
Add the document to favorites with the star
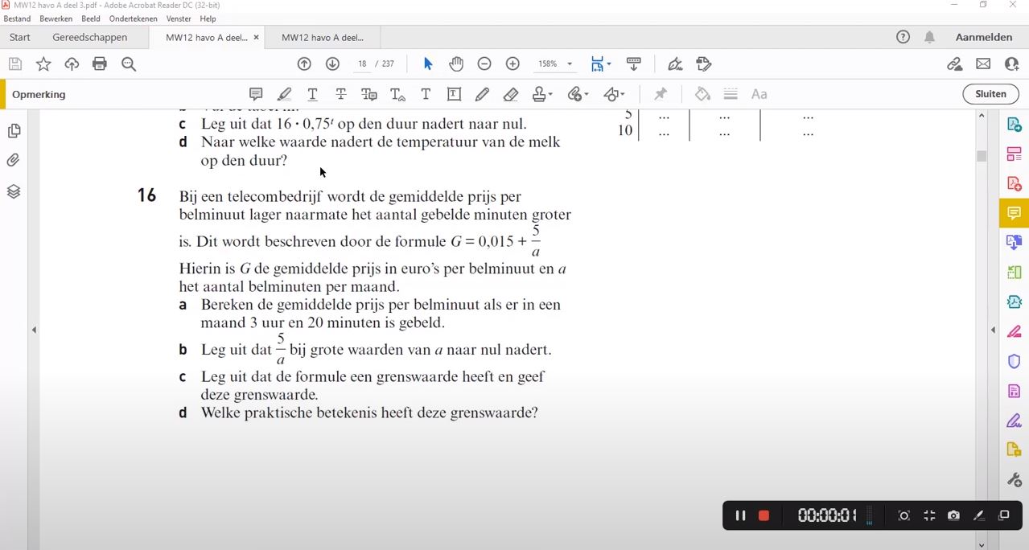pos(43,64)
